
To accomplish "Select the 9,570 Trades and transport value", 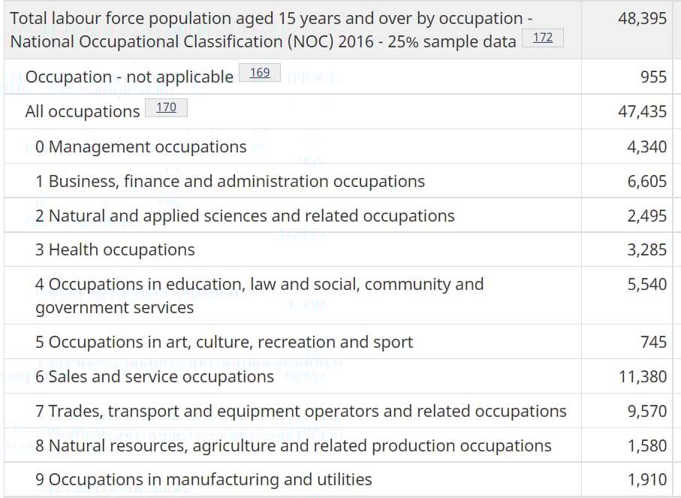I will click(x=646, y=411).
